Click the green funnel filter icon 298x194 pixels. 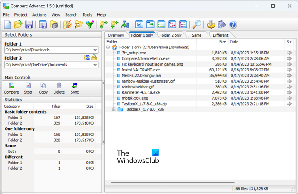89,25
